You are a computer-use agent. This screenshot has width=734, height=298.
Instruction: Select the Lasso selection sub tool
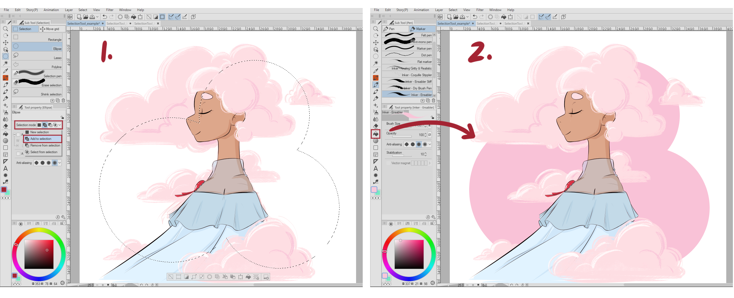pyautogui.click(x=37, y=56)
